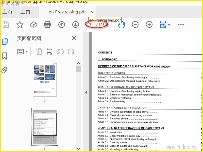Select the page 3 contents thumbnail
This screenshot has height=152, width=203.
[45, 127]
